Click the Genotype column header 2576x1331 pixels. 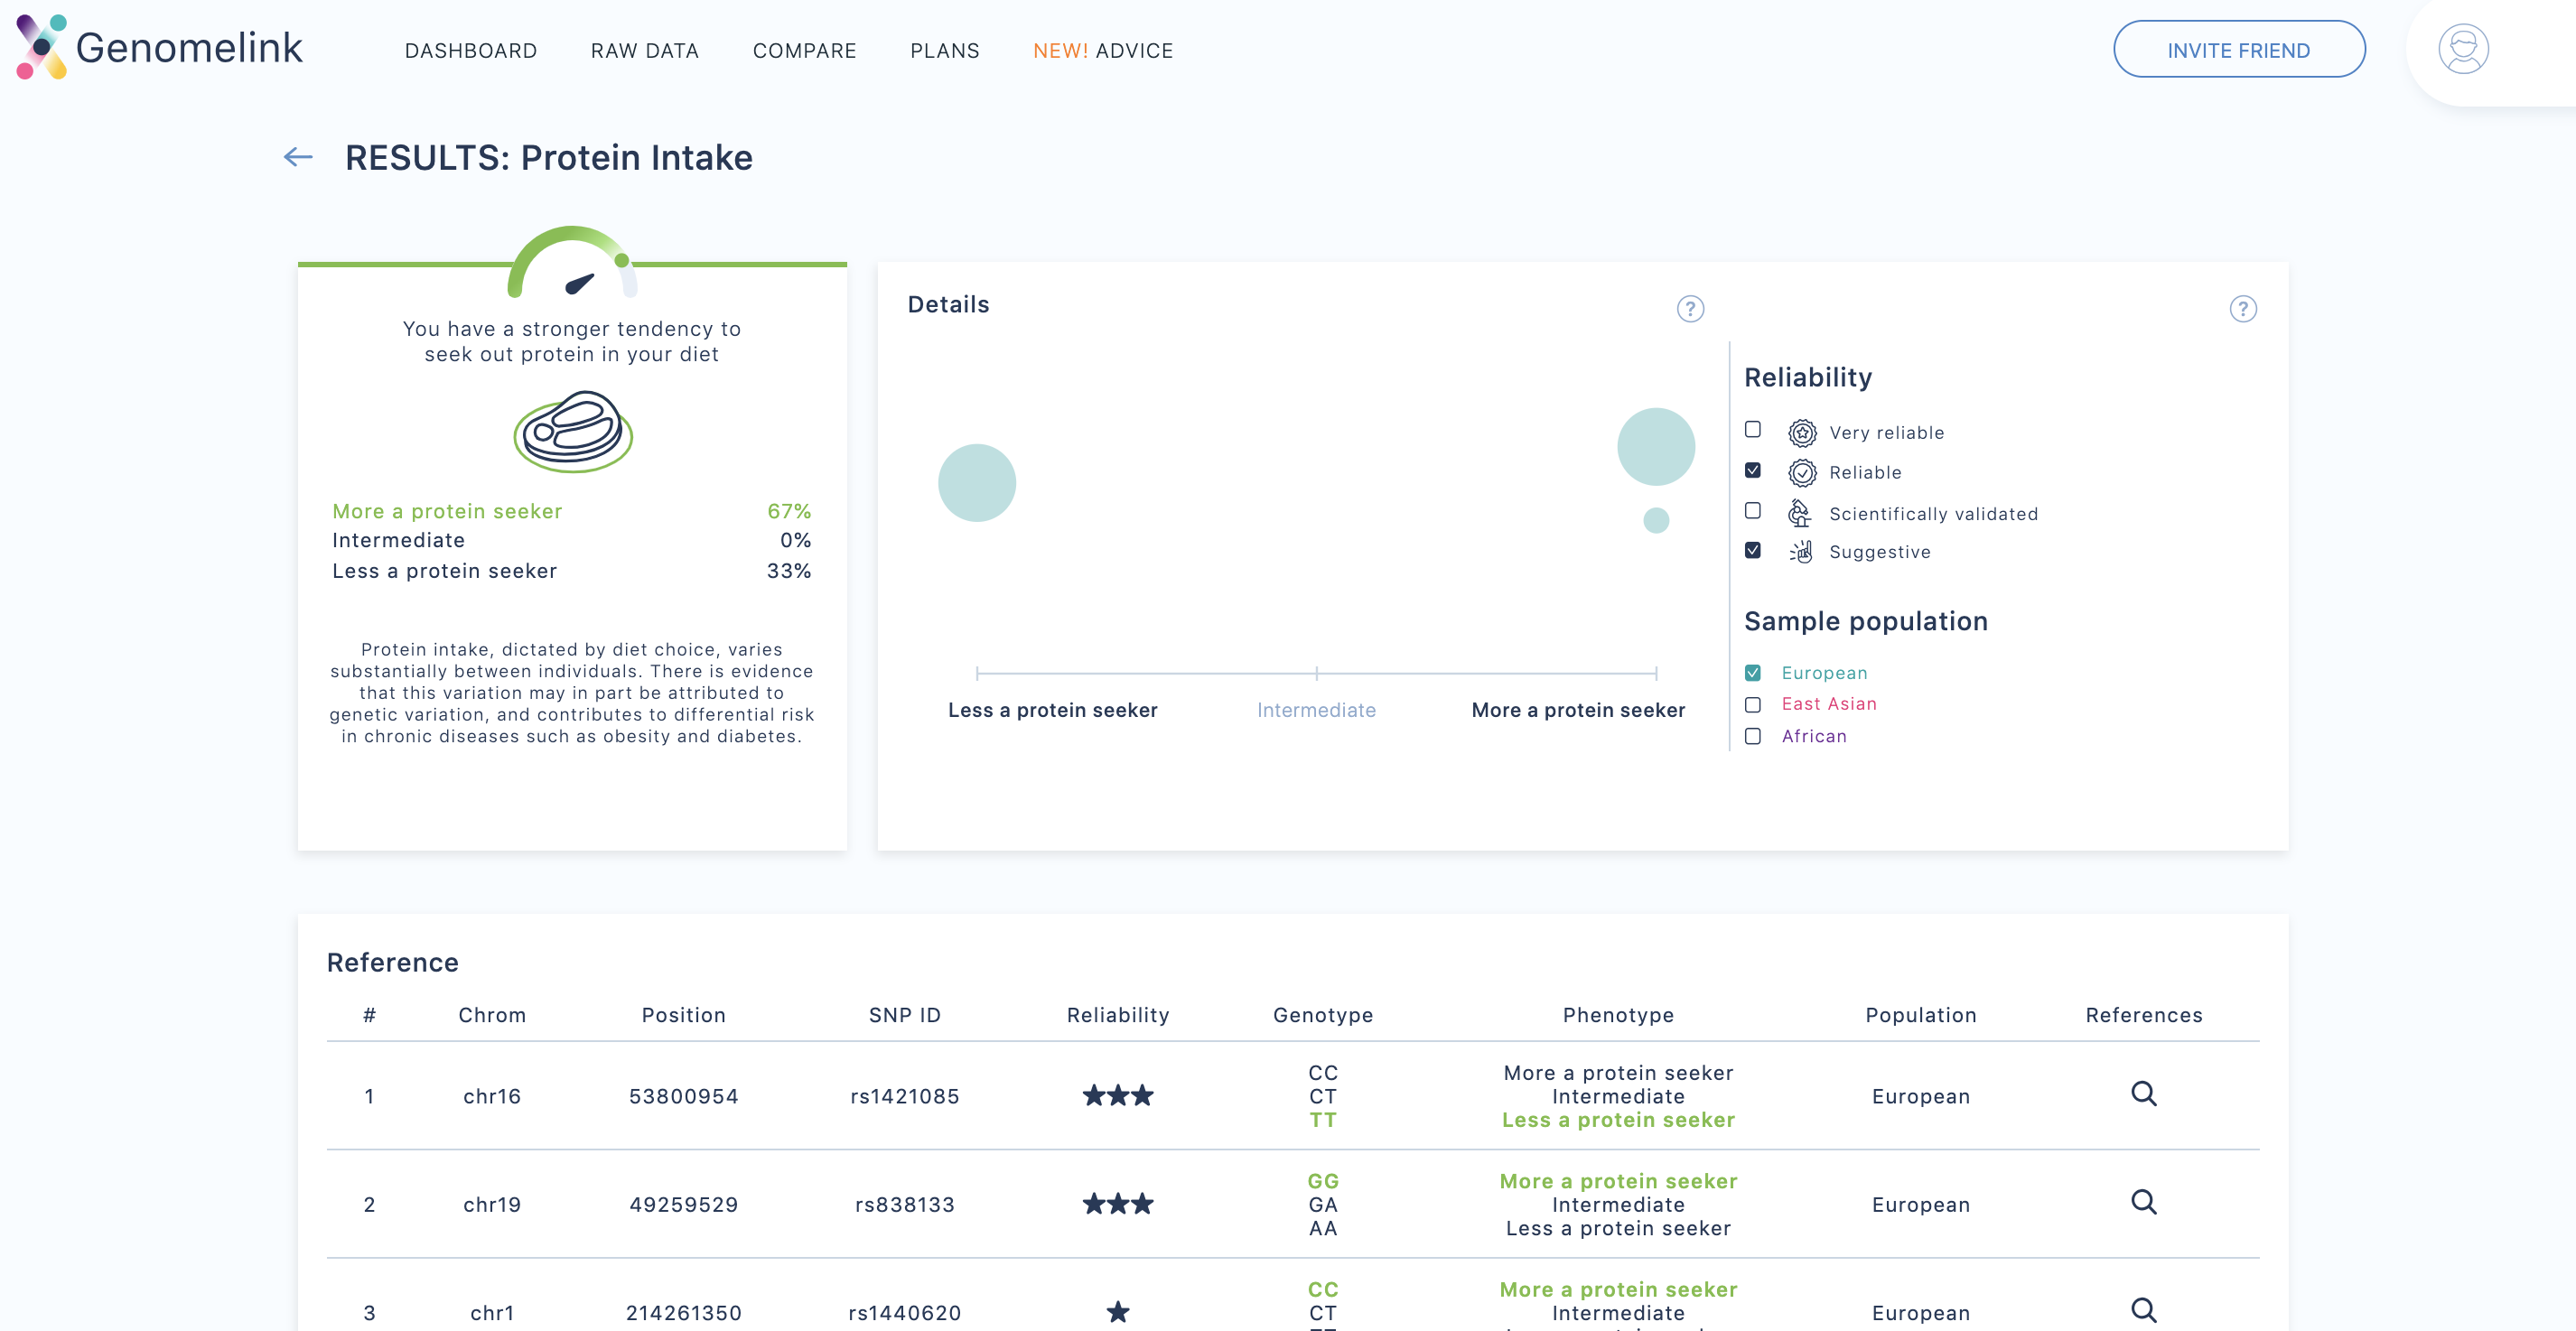tap(1322, 1015)
